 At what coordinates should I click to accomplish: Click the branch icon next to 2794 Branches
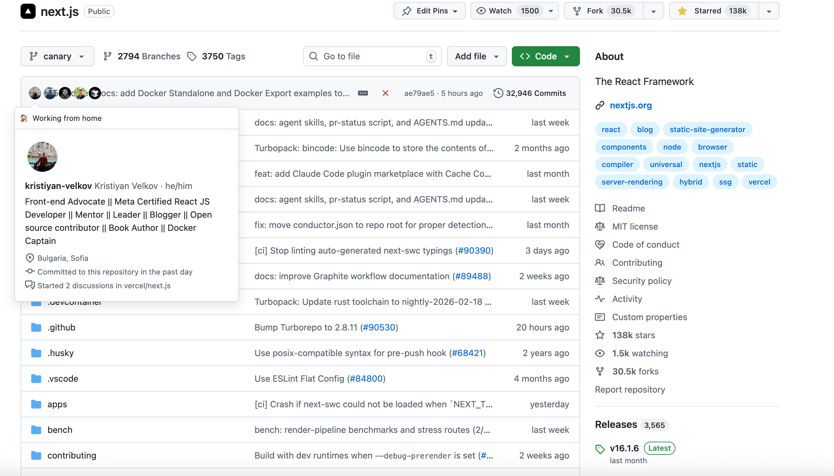pyautogui.click(x=107, y=56)
